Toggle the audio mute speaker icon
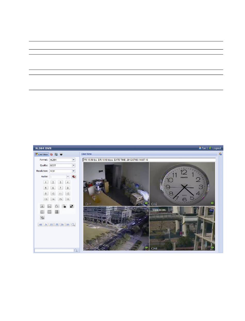 (x=74, y=176)
